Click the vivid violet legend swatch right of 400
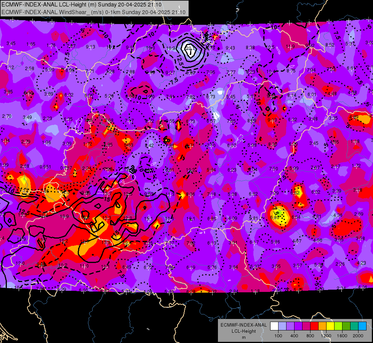 point(298,326)
